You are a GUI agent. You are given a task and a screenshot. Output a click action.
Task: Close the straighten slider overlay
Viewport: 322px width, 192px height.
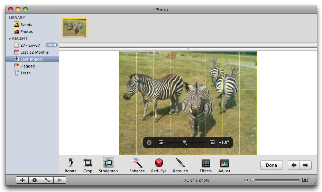(149, 143)
